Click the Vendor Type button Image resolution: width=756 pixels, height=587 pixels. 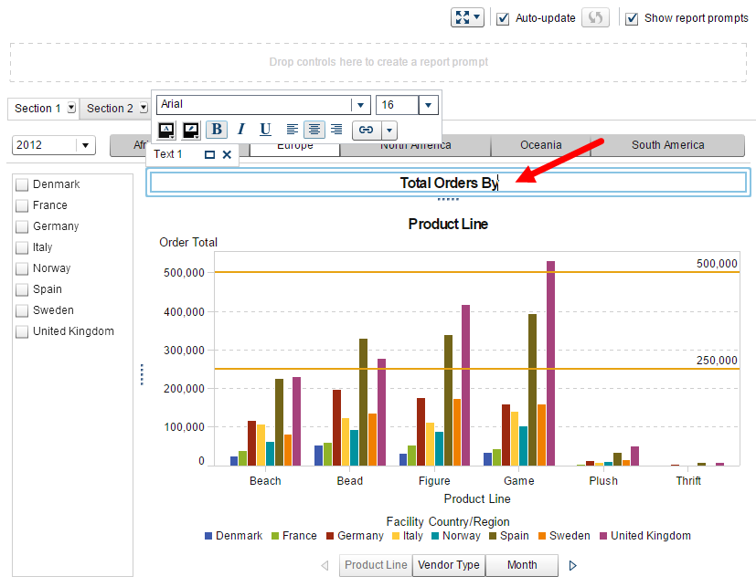[x=448, y=565]
